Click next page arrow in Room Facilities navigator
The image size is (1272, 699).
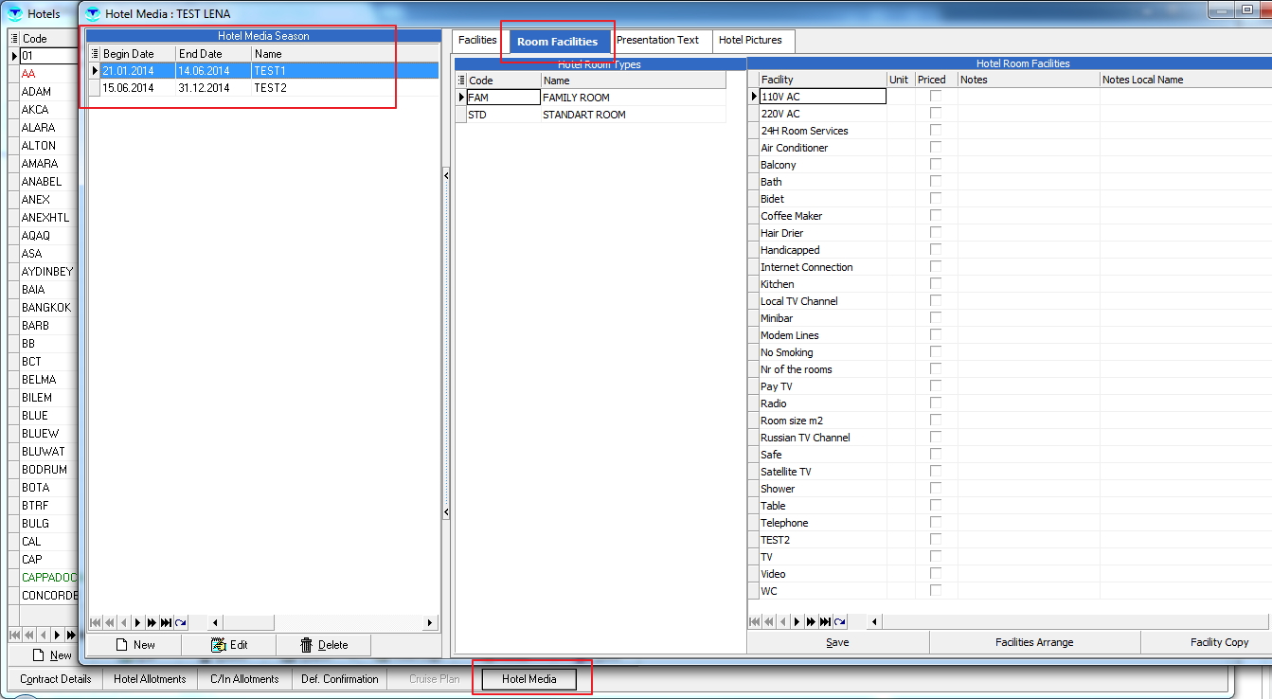point(811,621)
